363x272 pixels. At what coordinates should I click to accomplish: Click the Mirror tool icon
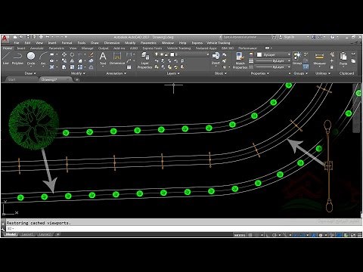pos(72,60)
